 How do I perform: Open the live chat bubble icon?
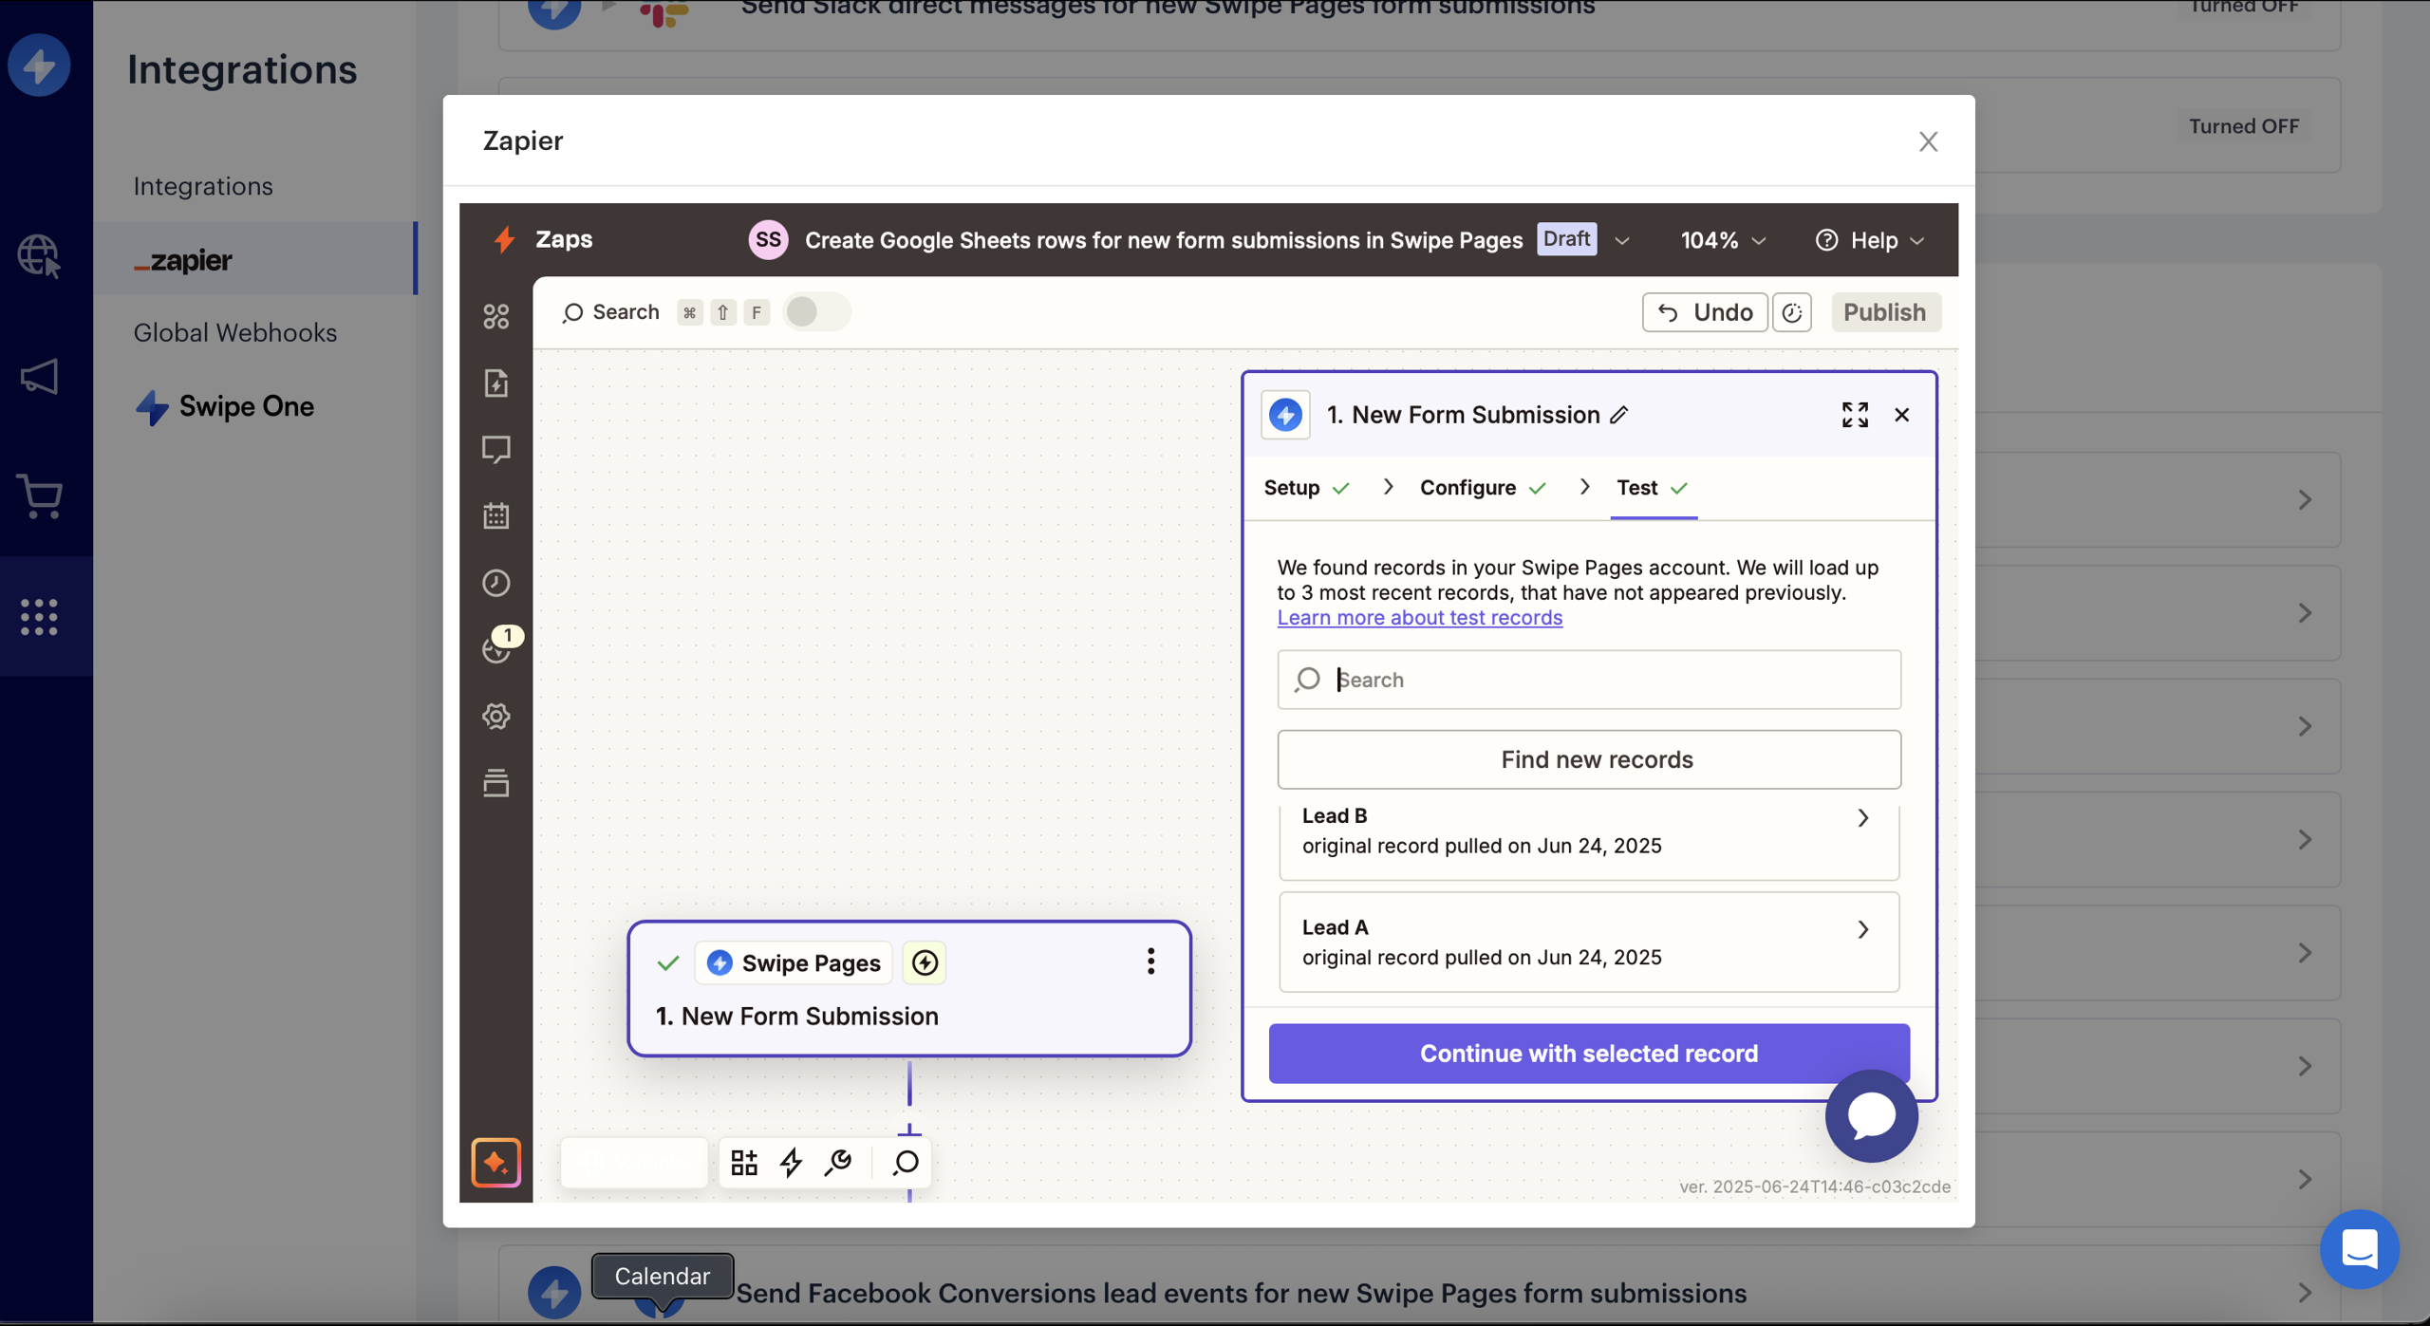[1871, 1116]
